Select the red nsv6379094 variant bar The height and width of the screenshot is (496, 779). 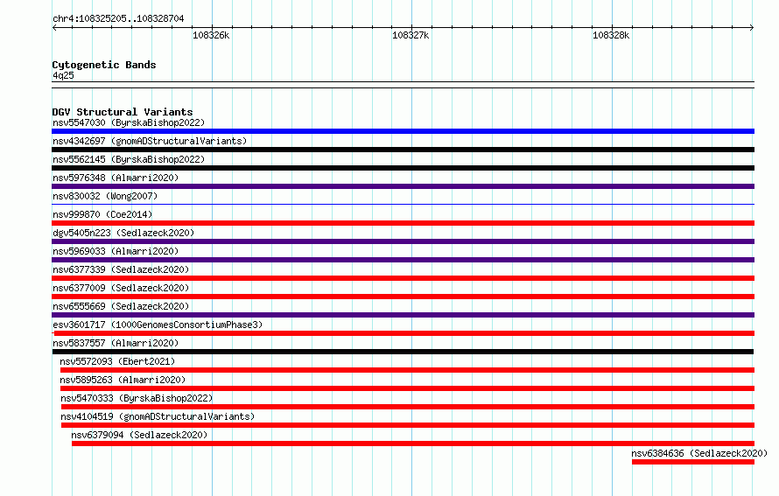pyautogui.click(x=413, y=444)
